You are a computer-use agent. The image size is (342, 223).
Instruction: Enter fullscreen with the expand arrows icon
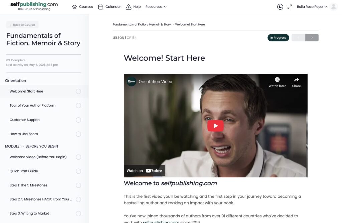tap(290, 7)
